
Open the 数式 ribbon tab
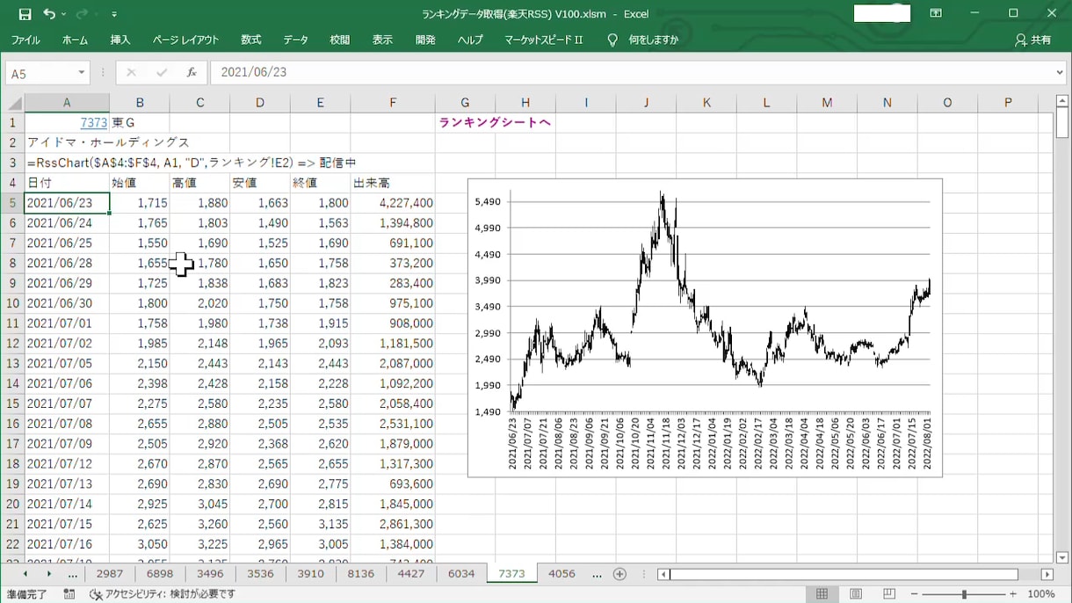click(251, 40)
